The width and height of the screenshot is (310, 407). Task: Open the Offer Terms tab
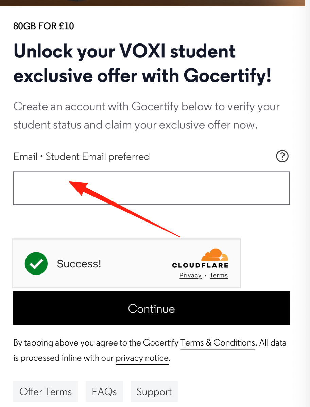click(46, 391)
